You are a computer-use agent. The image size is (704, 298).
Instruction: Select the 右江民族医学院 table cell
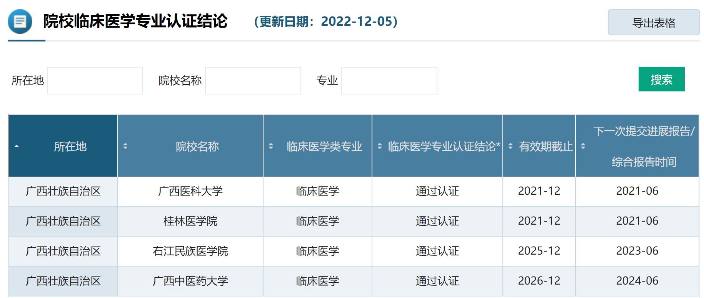pyautogui.click(x=190, y=251)
